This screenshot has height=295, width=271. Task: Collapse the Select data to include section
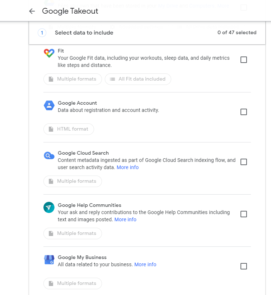point(84,33)
